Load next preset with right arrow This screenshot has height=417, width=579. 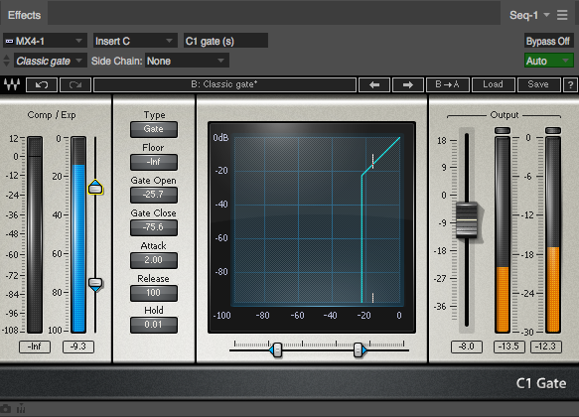[x=407, y=84]
